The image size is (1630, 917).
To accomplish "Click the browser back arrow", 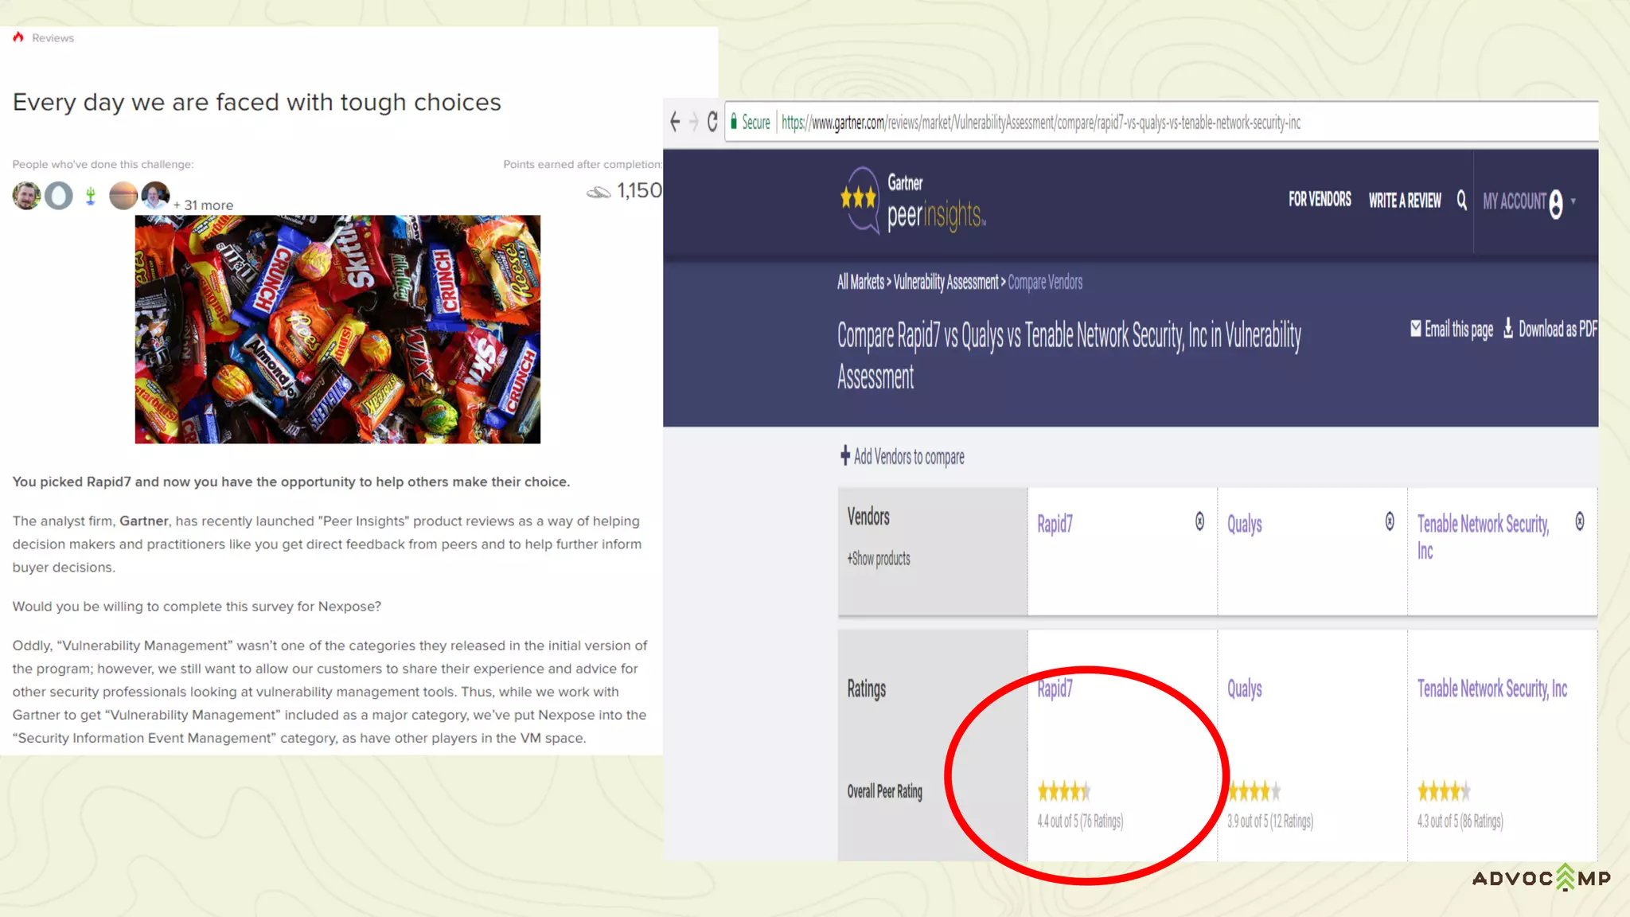I will [x=675, y=122].
